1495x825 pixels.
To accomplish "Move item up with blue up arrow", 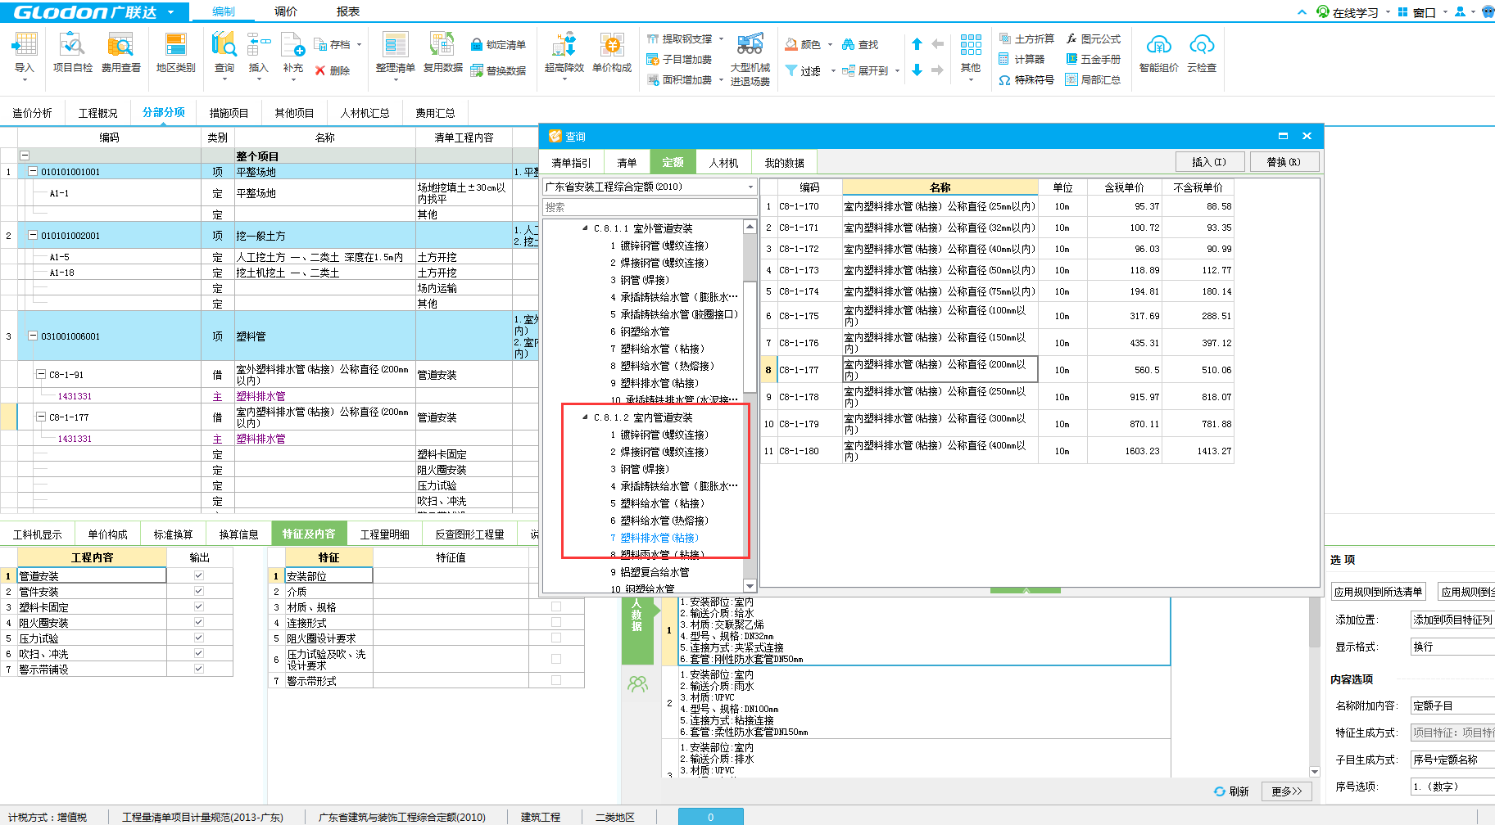I will pos(917,44).
